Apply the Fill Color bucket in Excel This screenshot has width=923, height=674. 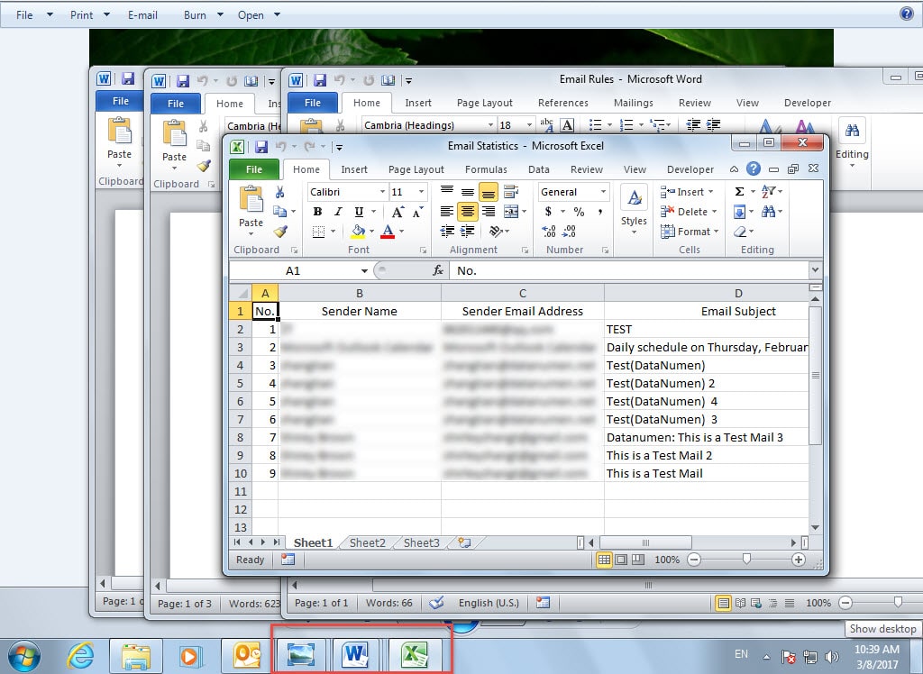358,232
